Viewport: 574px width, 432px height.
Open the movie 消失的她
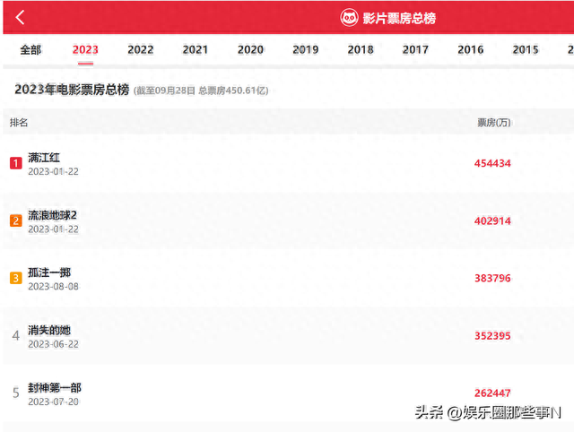pos(49,331)
